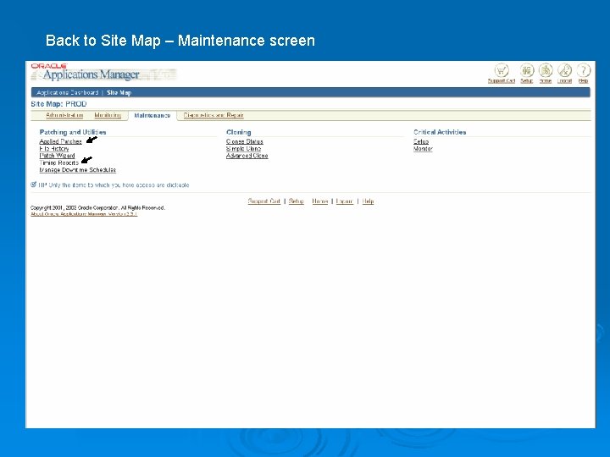Click the 'Cloning' section heading
The image size is (610, 457).
[x=238, y=132]
